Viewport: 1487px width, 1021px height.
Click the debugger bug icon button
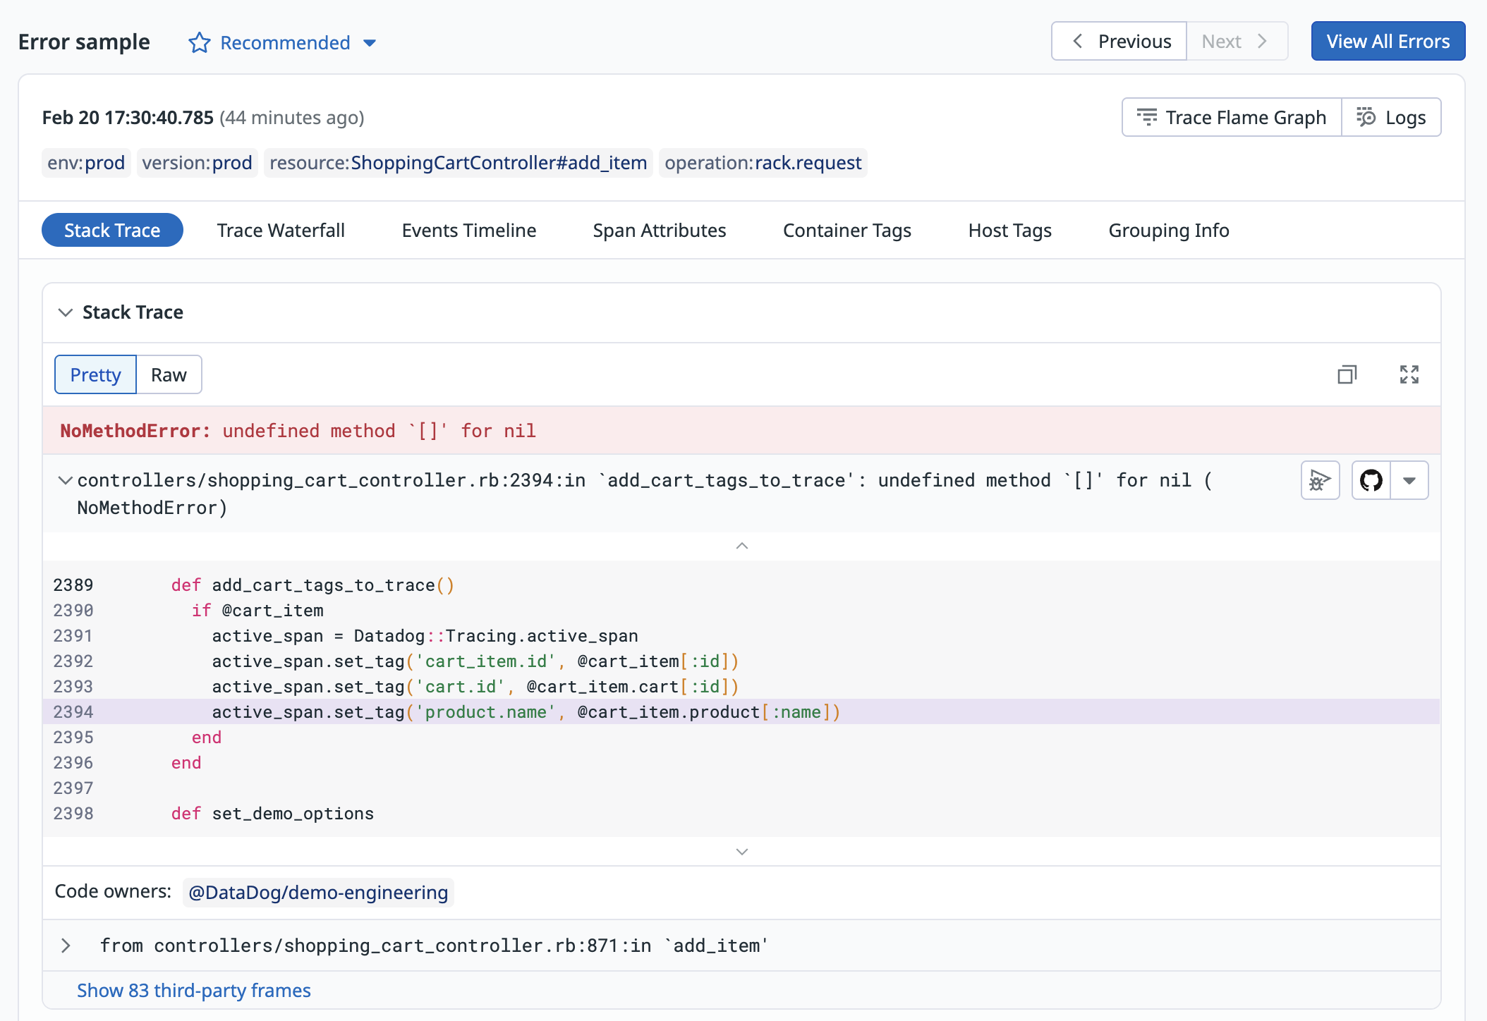pyautogui.click(x=1319, y=481)
